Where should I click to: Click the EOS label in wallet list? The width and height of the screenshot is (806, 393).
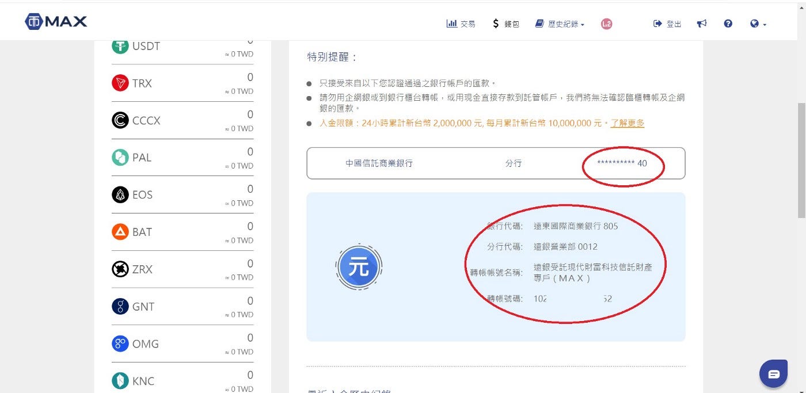(x=142, y=194)
